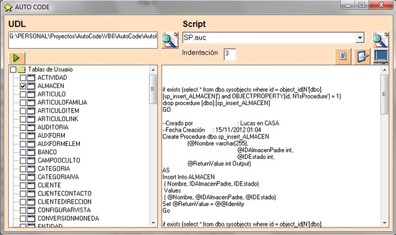Viewport: 396px width, 235px height.
Task: Table tree scrollbar up arrow
Action: 153,70
